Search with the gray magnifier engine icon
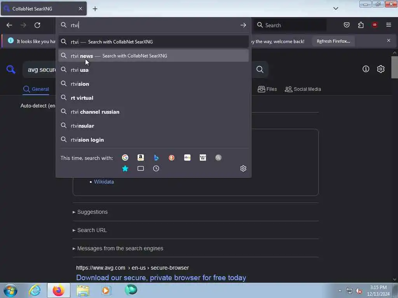This screenshot has height=298, width=398. coord(218,158)
